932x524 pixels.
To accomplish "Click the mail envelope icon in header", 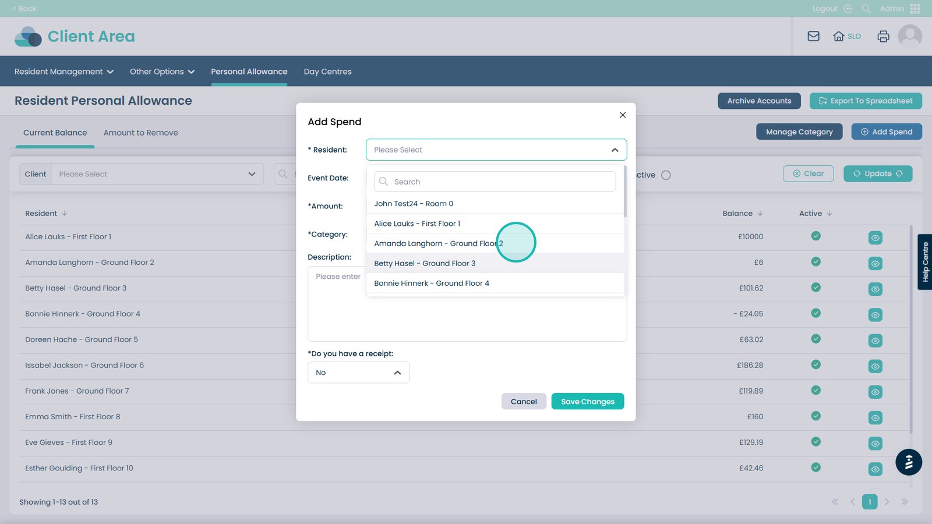I will [x=813, y=36].
